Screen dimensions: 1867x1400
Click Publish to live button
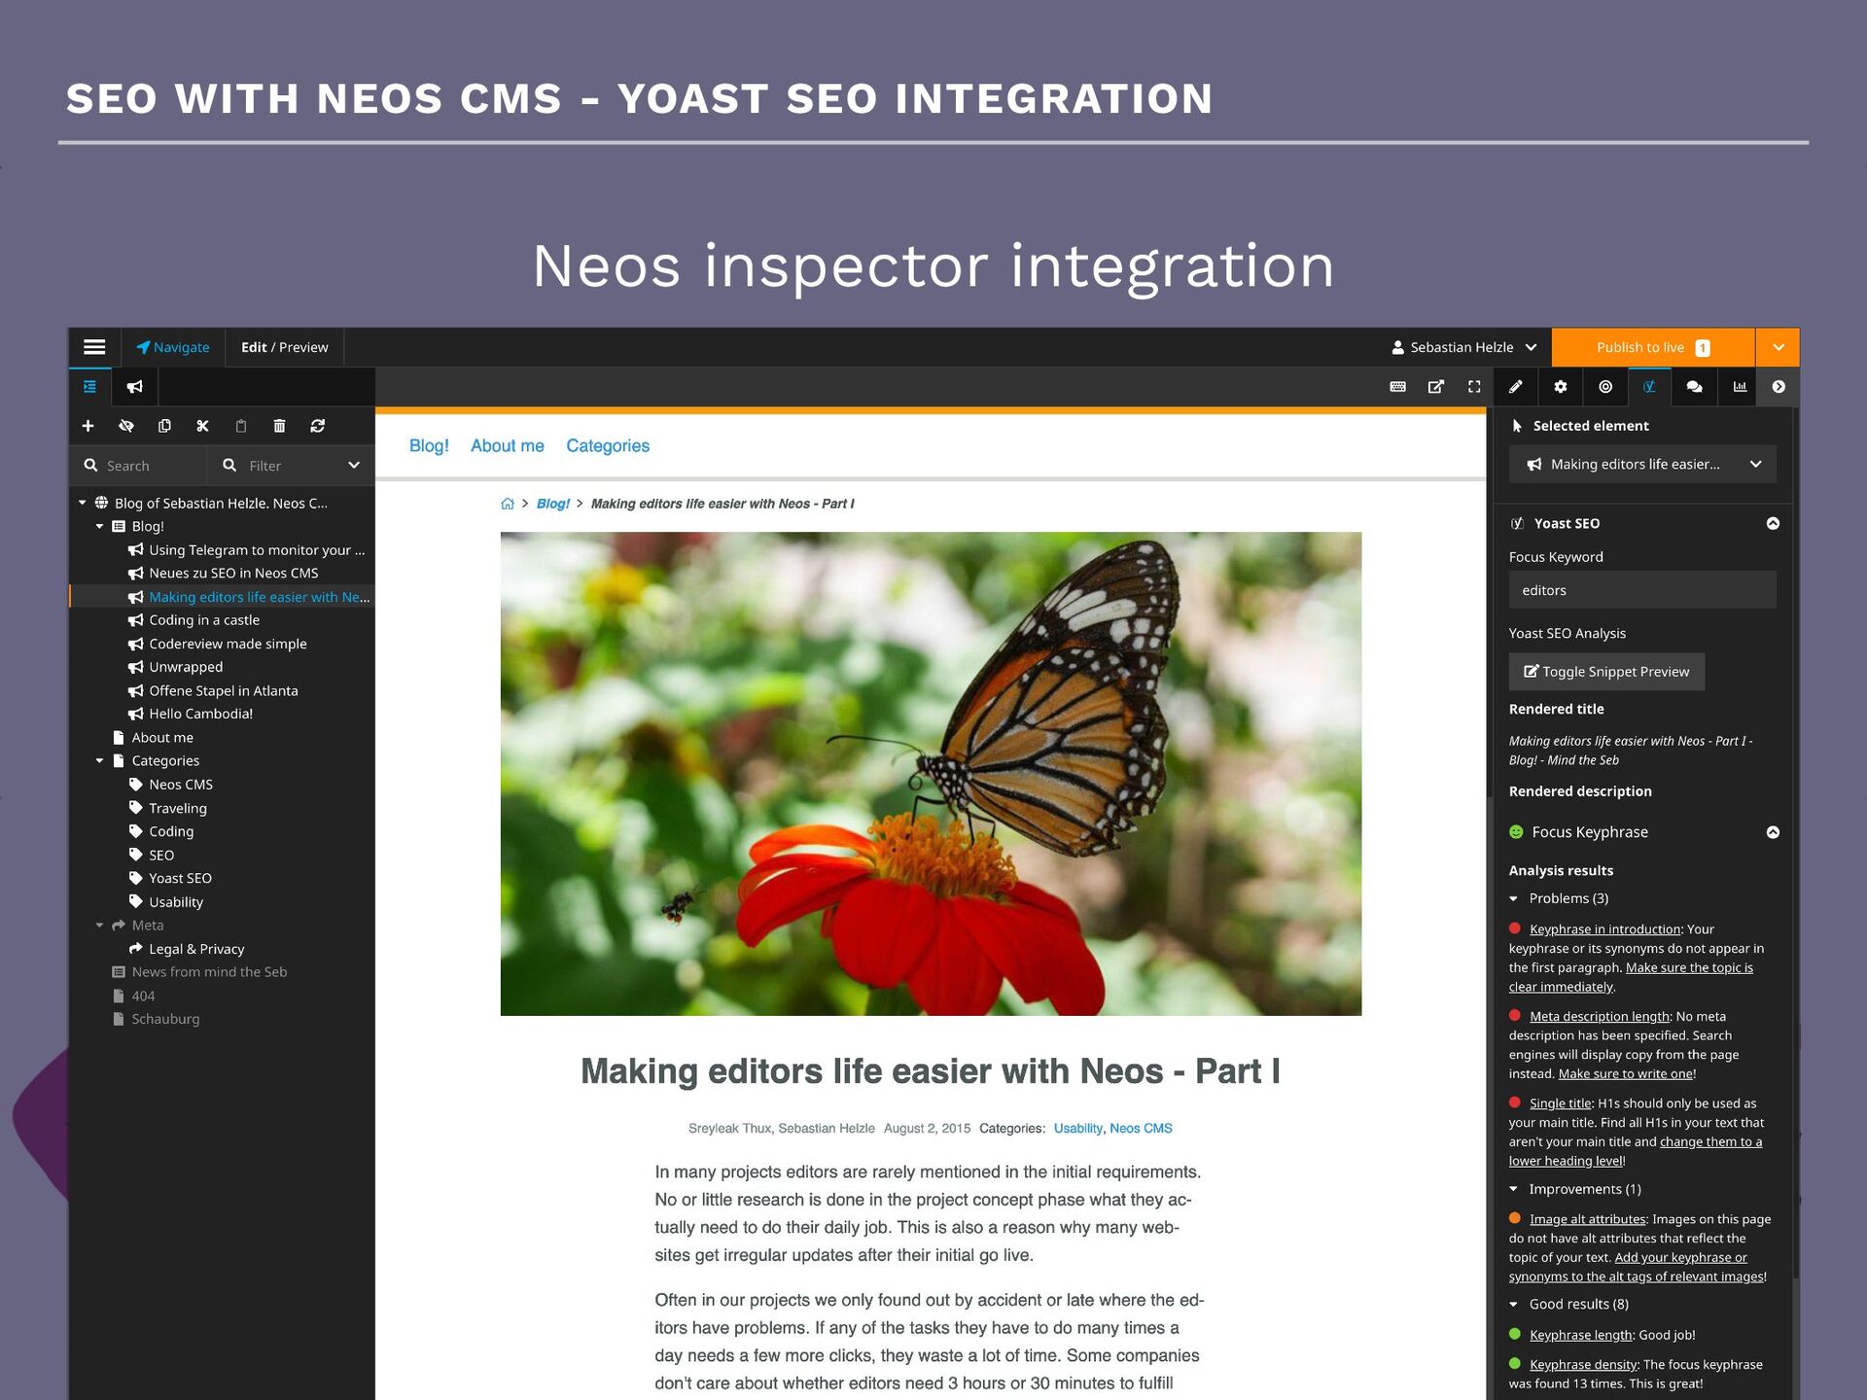[x=1653, y=347]
